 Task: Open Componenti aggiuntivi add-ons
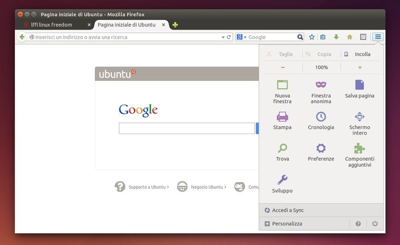coord(360,155)
